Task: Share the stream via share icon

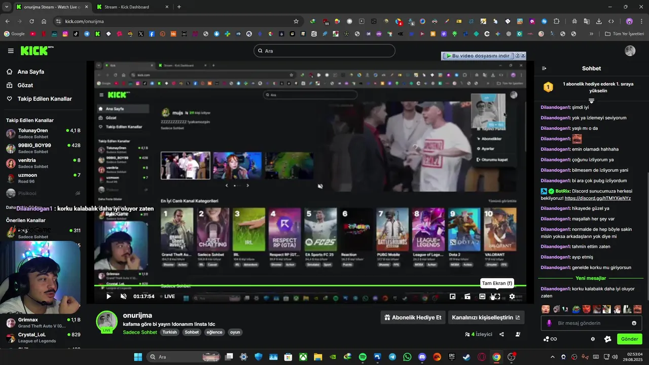Action: point(501,335)
